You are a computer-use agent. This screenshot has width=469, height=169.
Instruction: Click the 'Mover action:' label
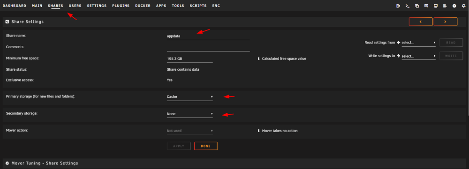[17, 131]
